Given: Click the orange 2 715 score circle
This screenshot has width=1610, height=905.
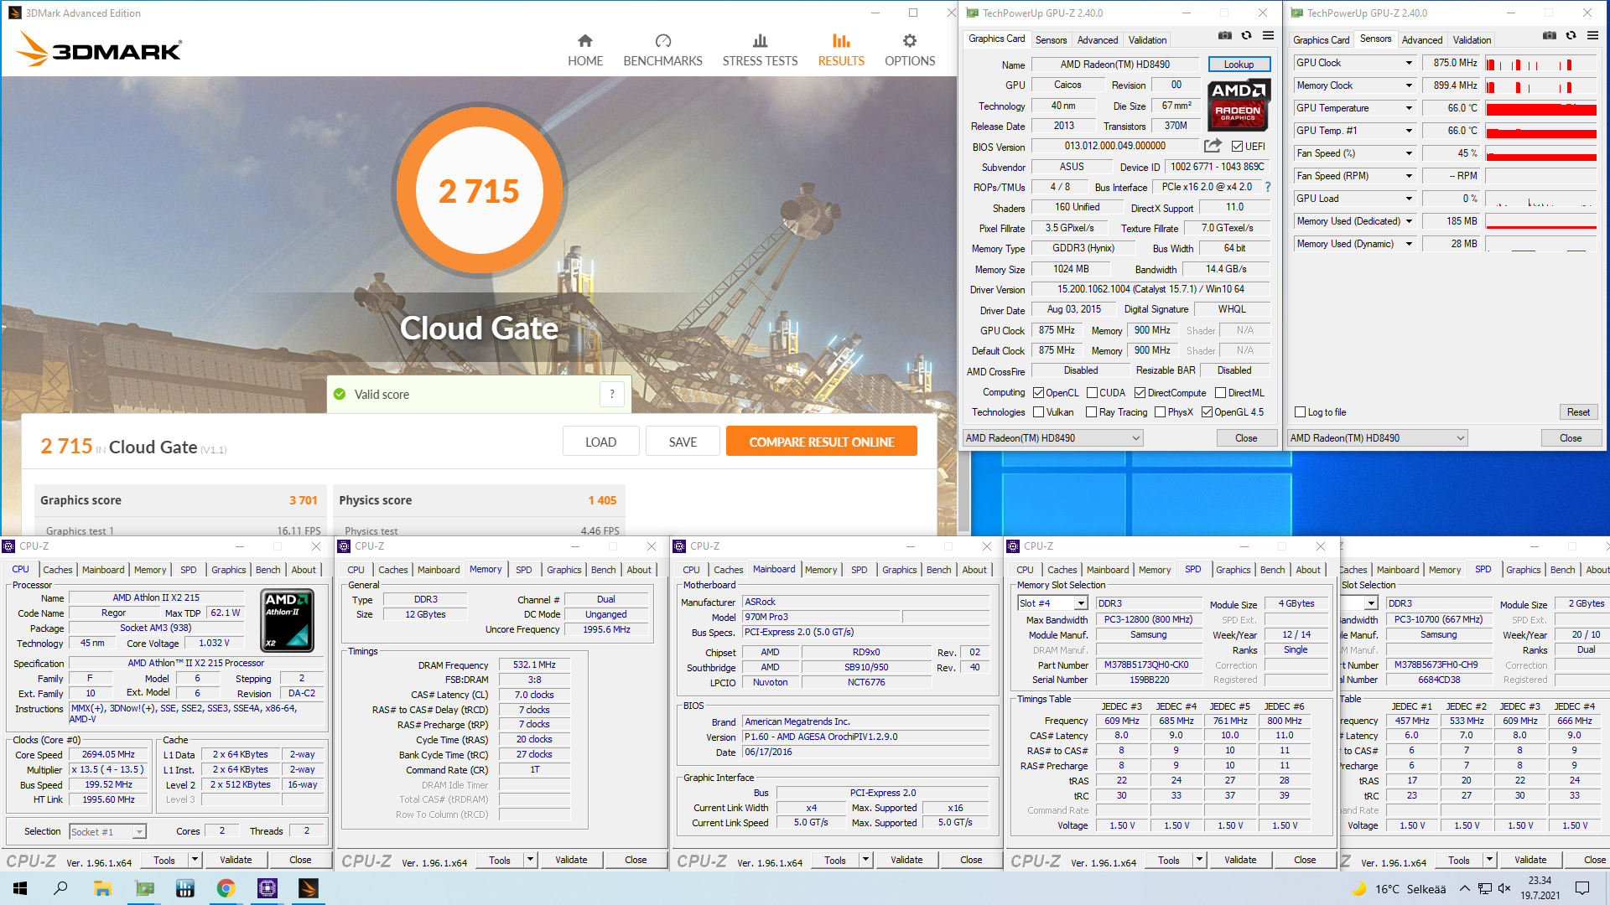Looking at the screenshot, I should 479,191.
